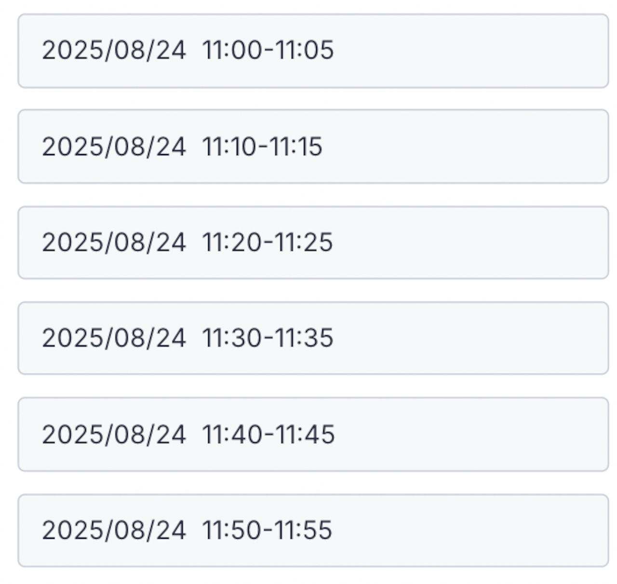Book the last slot starting at 11:50
Viewport: 617px width, 584px height.
[313, 530]
